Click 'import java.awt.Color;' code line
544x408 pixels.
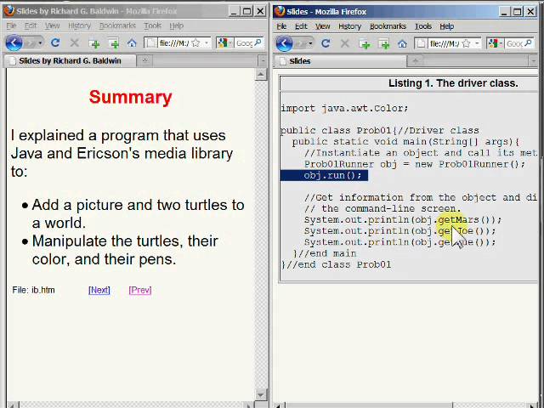pyautogui.click(x=344, y=108)
